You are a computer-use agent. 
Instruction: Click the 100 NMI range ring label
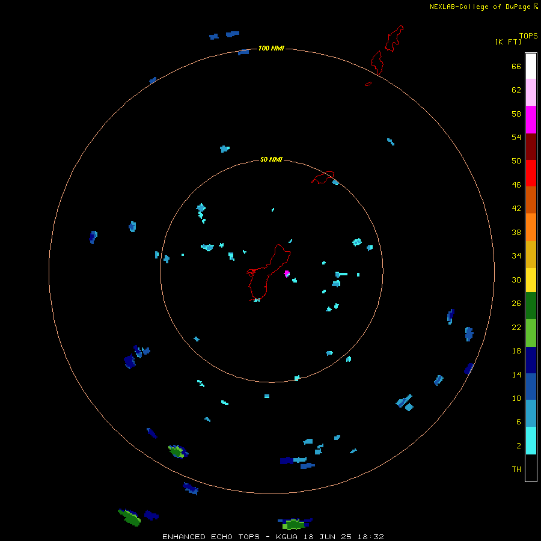coord(271,48)
